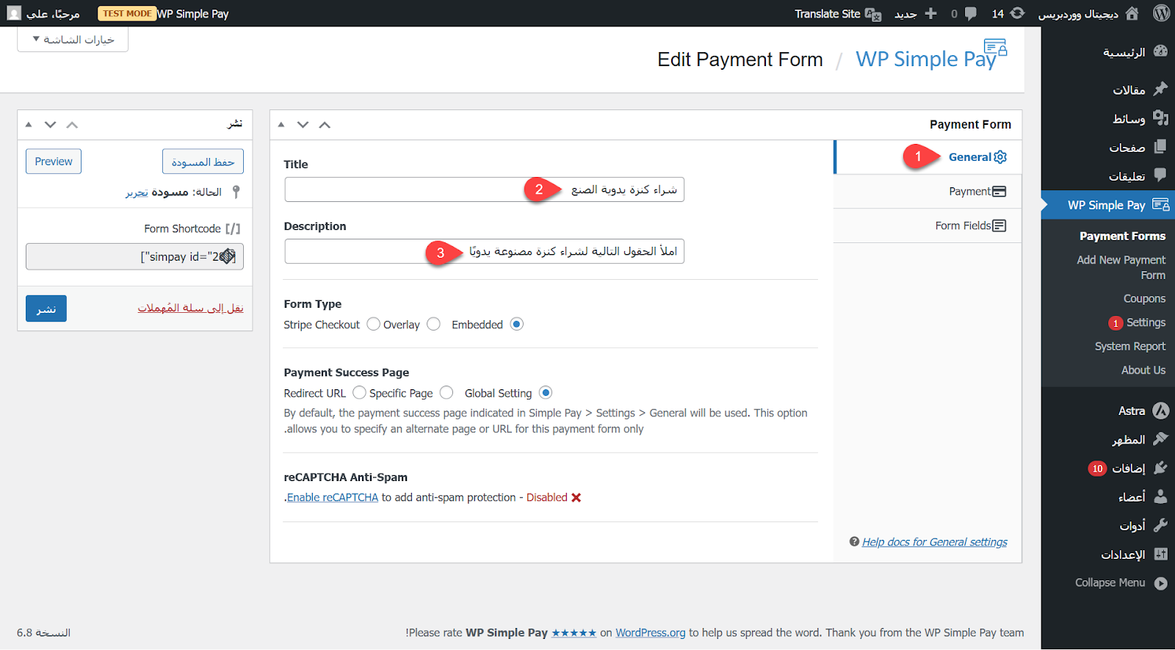The width and height of the screenshot is (1175, 650).
Task: Open the comments bubble icon in admin bar
Action: (971, 13)
